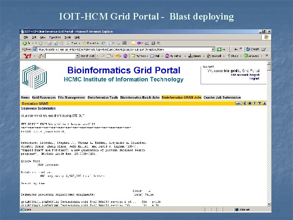The height and width of the screenshot is (220, 293).
Task: Click the page scrollbar up arrow
Action: click(x=269, y=63)
